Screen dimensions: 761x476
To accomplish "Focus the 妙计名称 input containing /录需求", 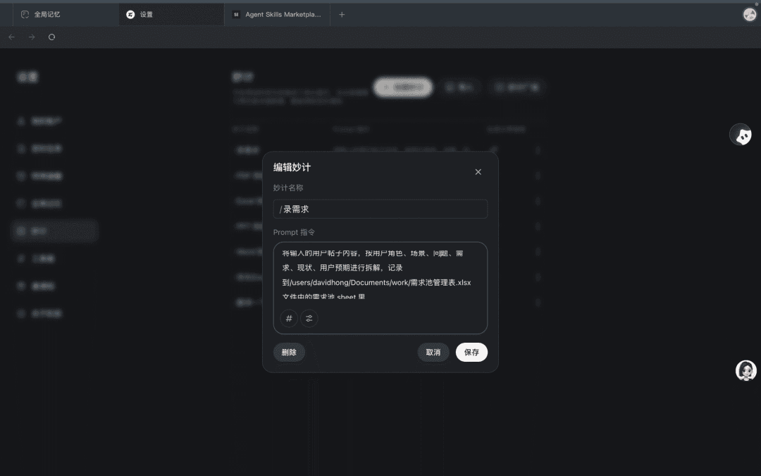I will pyautogui.click(x=380, y=209).
